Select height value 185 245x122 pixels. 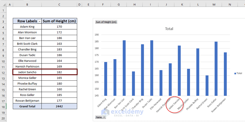(59, 95)
